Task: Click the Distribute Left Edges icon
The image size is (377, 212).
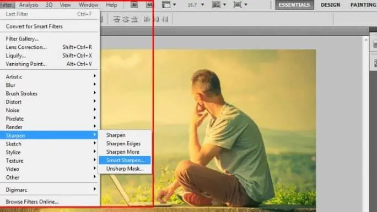Action: [147, 19]
